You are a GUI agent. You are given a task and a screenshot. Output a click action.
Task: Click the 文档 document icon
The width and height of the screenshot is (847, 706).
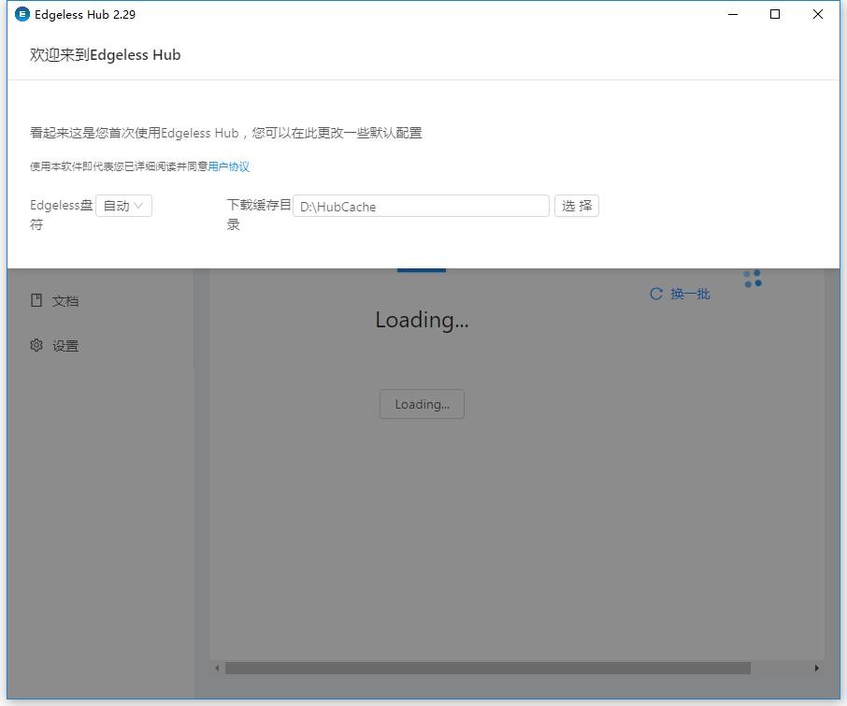(x=36, y=300)
